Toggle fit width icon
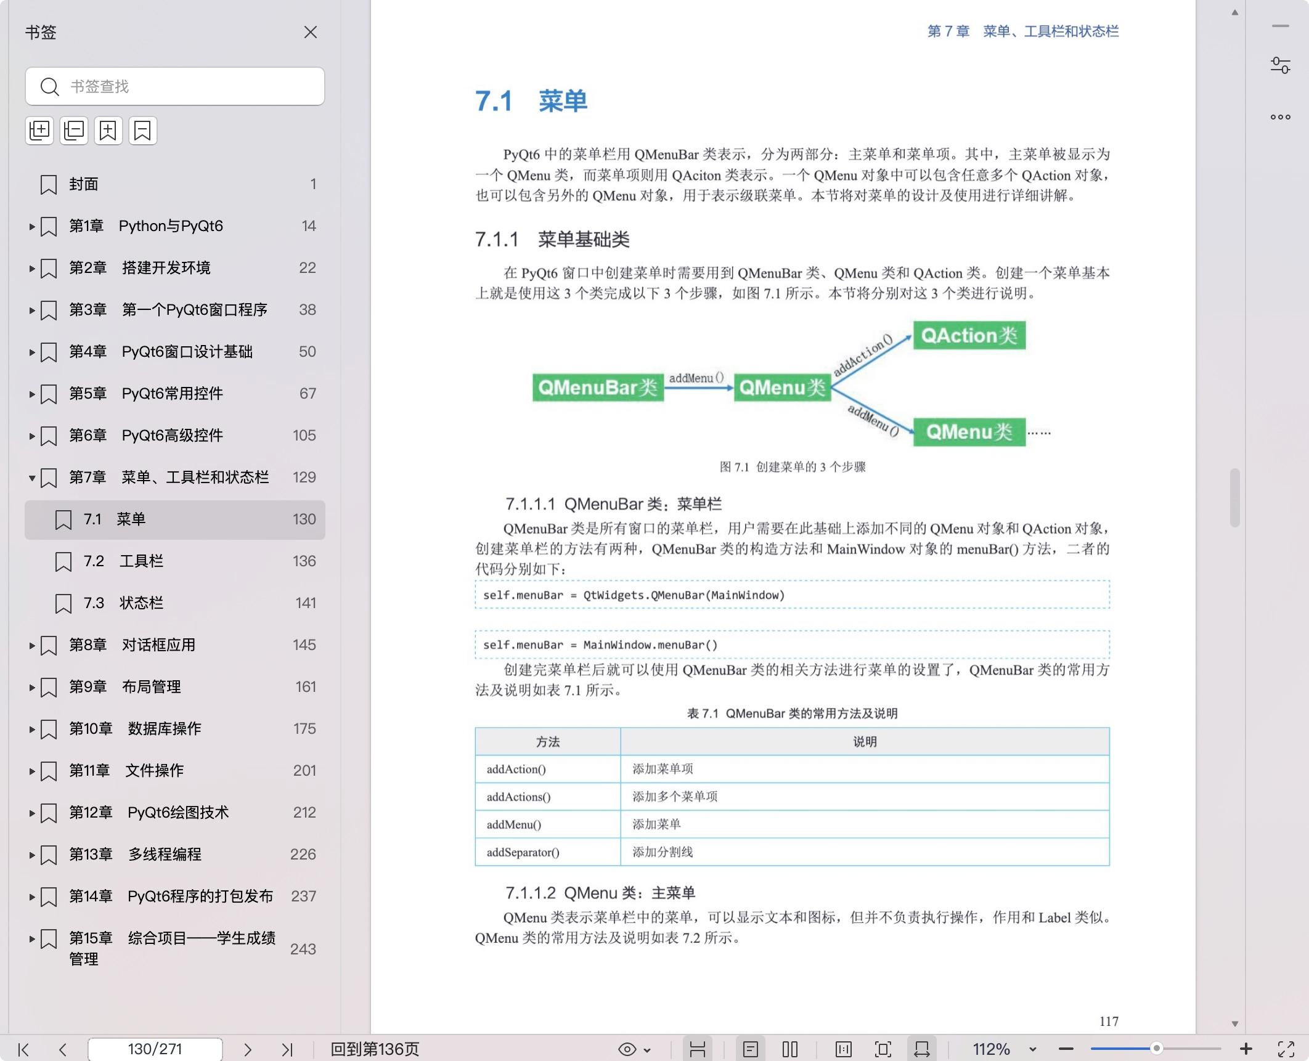 (x=922, y=1049)
